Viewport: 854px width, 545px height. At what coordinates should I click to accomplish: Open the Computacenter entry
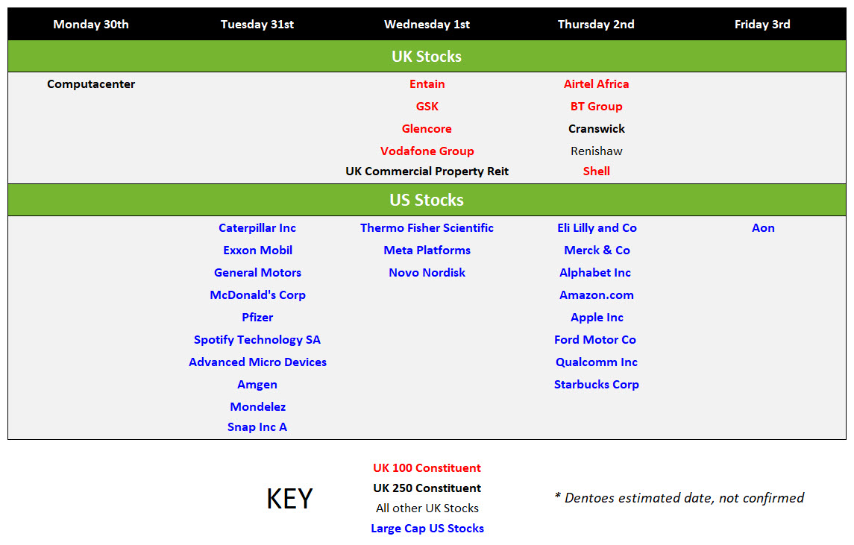coord(91,84)
